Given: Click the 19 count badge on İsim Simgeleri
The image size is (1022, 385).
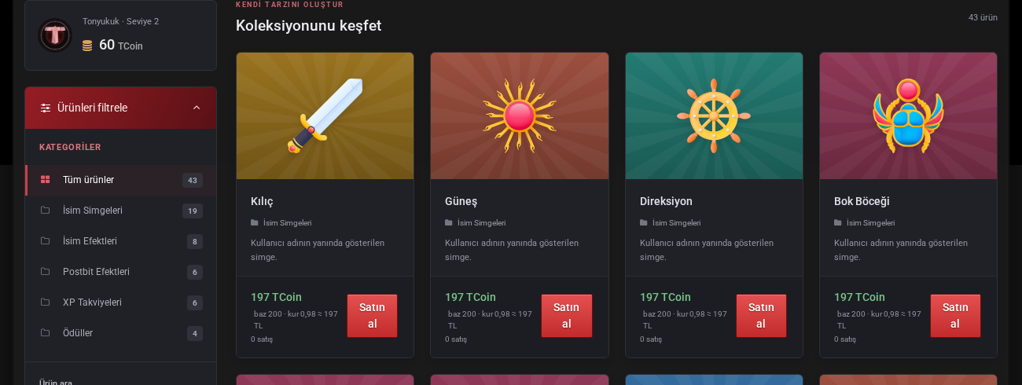Looking at the screenshot, I should (193, 211).
